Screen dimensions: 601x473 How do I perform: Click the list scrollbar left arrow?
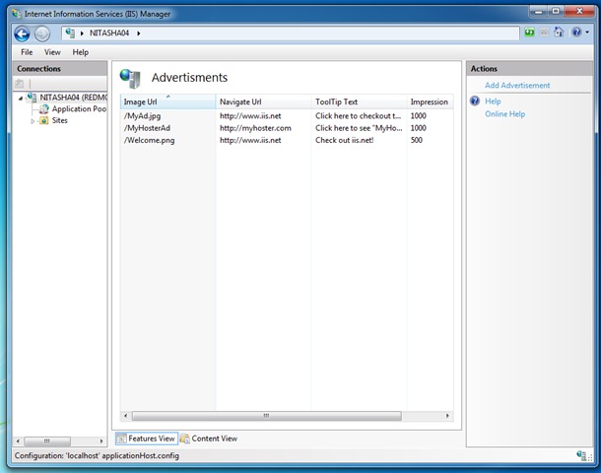click(x=126, y=416)
